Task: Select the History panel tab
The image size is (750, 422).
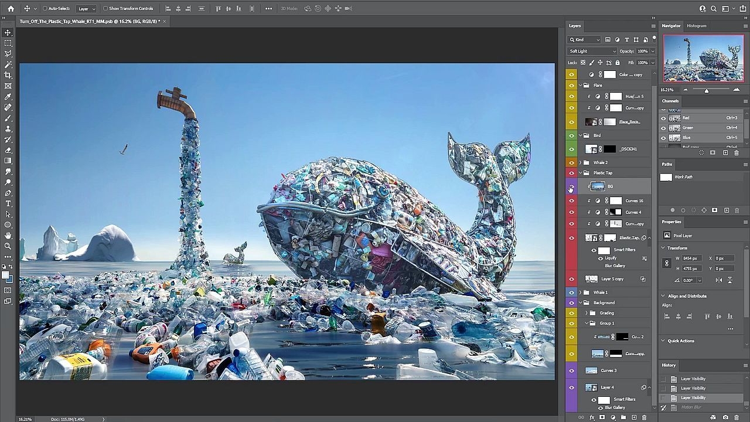Action: pyautogui.click(x=669, y=365)
